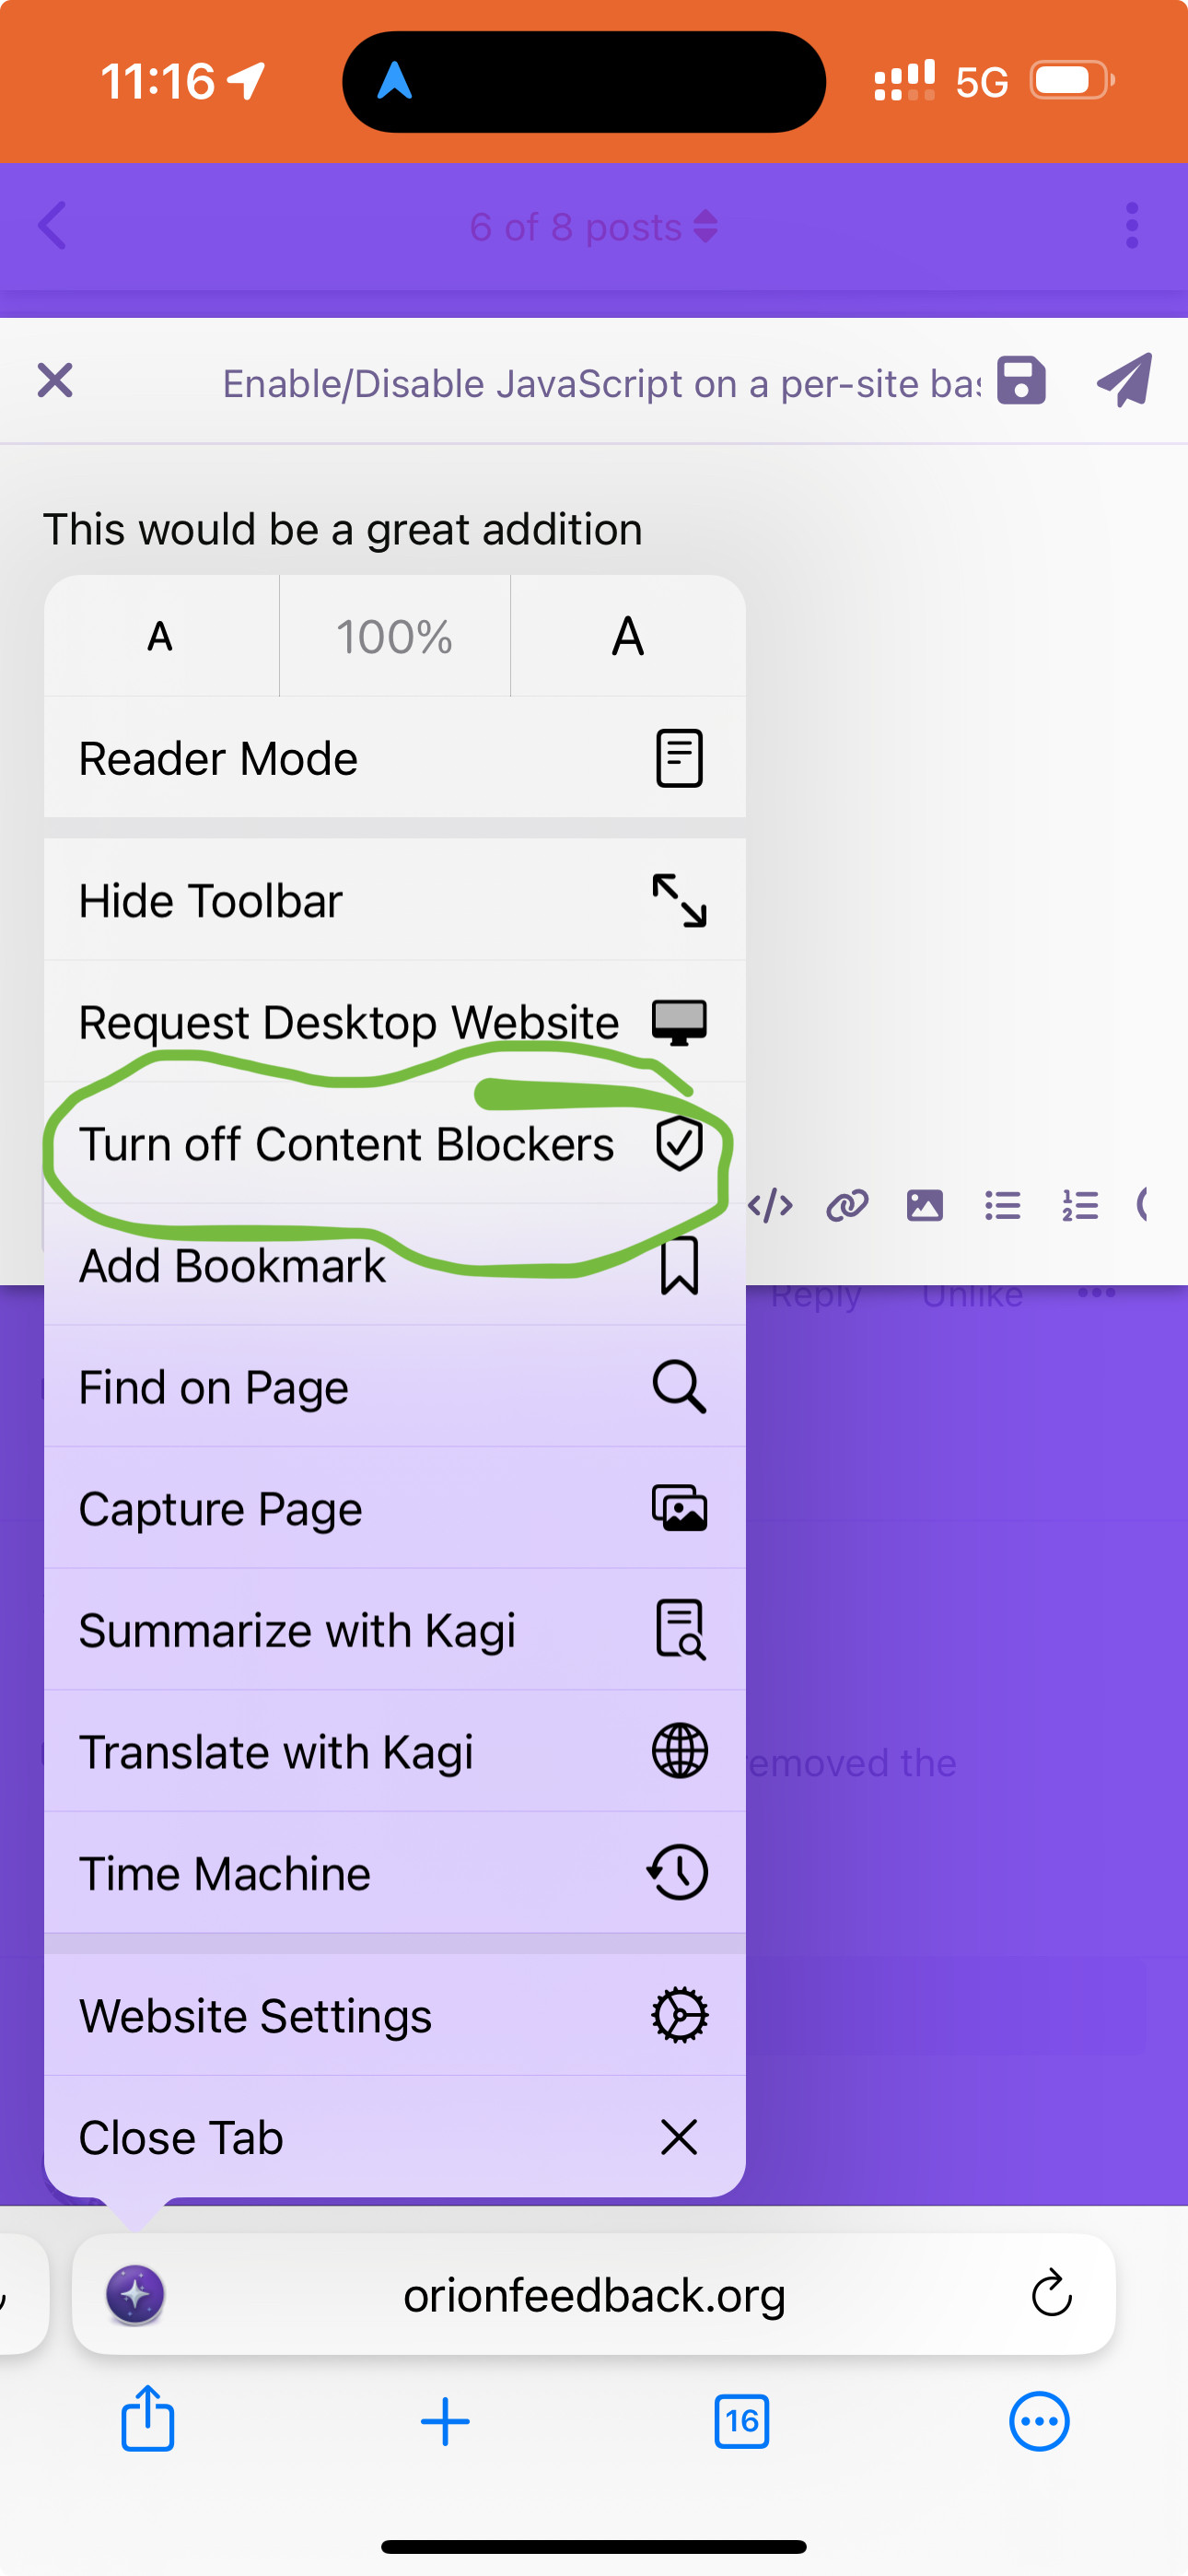The height and width of the screenshot is (2576, 1188).
Task: Turn off Content Blockers
Action: point(394,1144)
